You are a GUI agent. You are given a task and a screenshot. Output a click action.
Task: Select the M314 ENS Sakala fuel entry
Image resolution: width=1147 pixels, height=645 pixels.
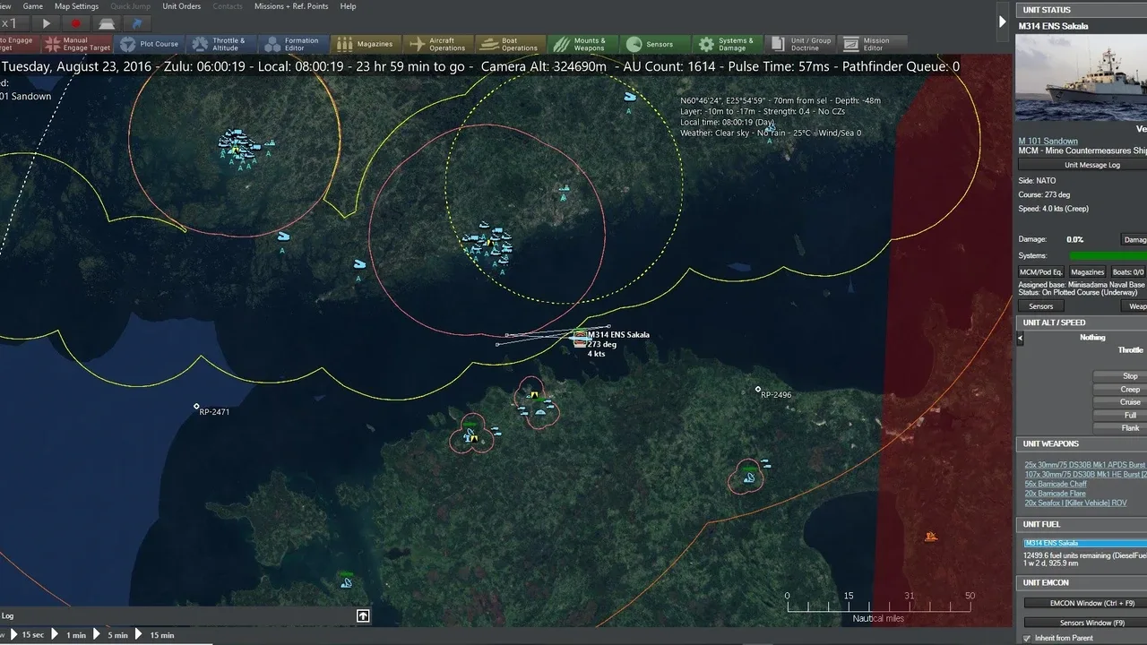1084,543
